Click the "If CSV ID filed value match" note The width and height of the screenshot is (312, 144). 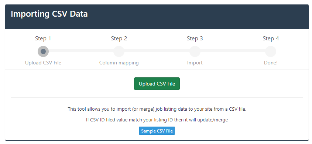pyautogui.click(x=157, y=120)
